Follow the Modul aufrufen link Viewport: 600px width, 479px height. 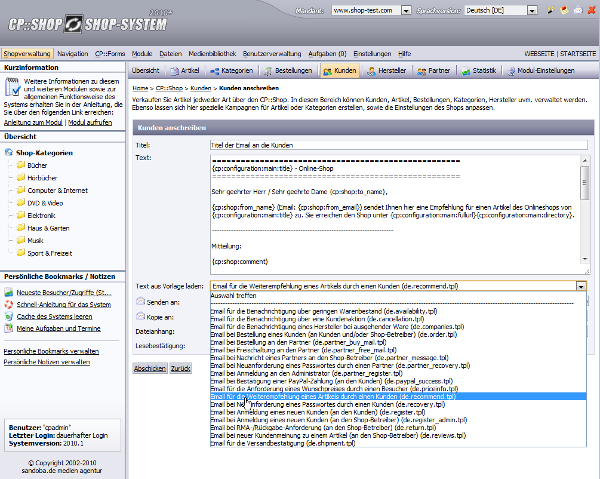(x=90, y=122)
